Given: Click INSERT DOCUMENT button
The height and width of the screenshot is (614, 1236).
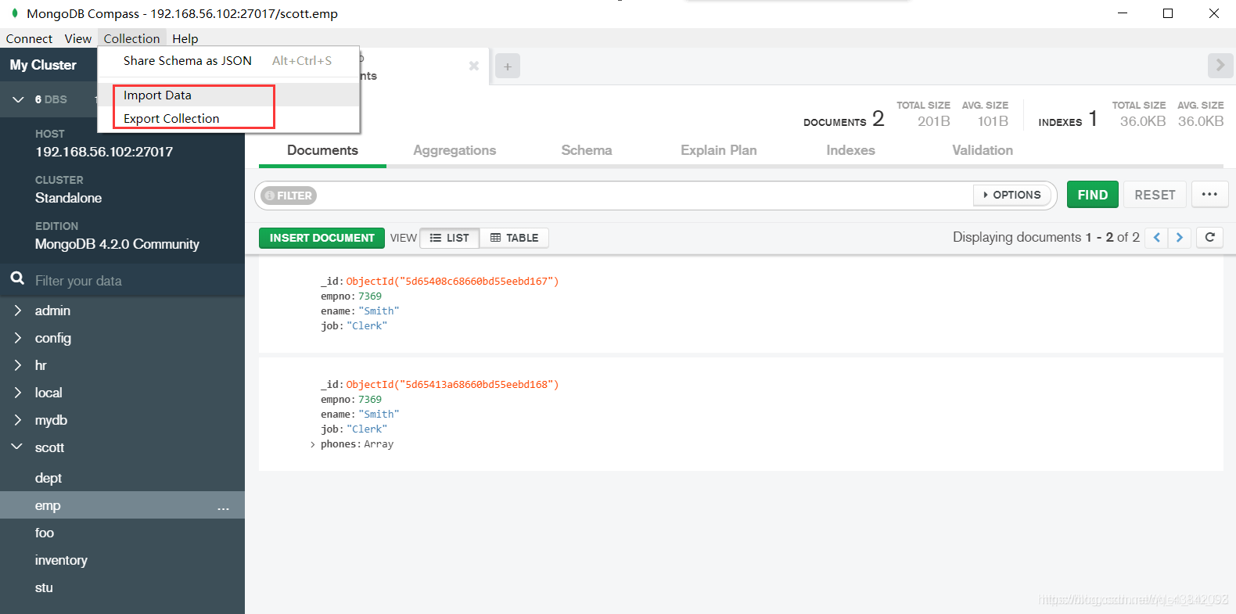Looking at the screenshot, I should pos(322,238).
